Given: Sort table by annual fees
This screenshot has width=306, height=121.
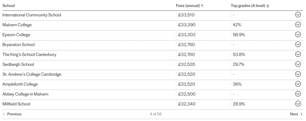Looking at the screenshot, I should tap(202, 6).
